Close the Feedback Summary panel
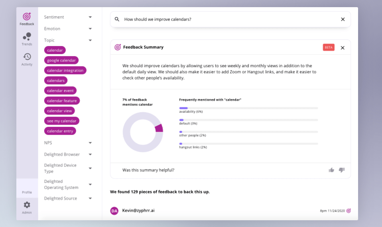The width and height of the screenshot is (382, 227). click(x=343, y=48)
